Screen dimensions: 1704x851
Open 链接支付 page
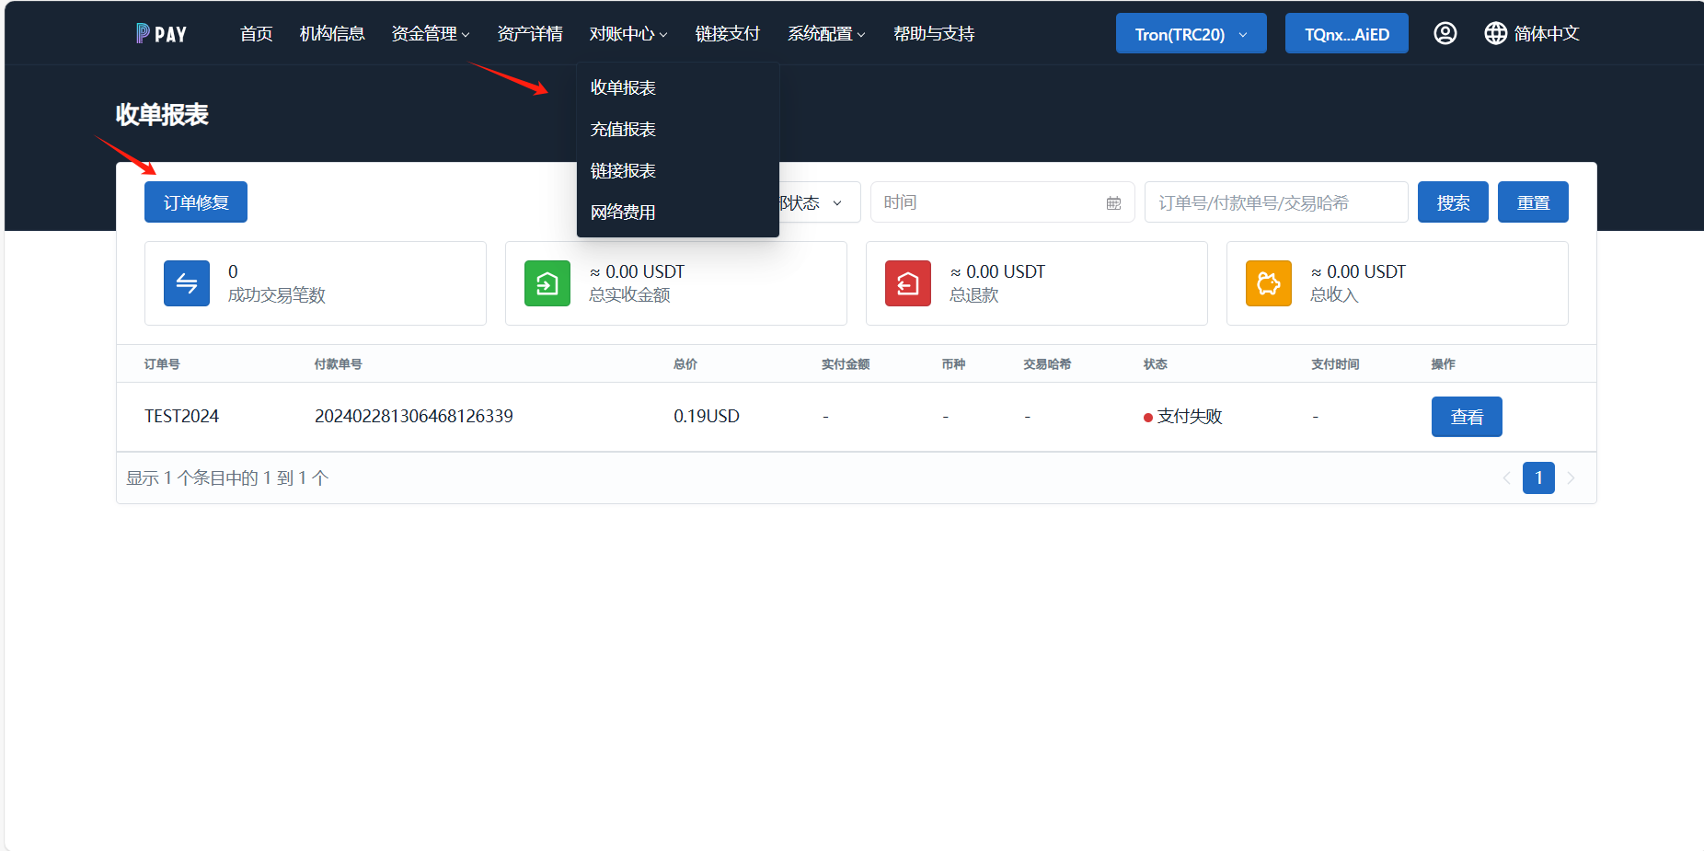(x=728, y=34)
